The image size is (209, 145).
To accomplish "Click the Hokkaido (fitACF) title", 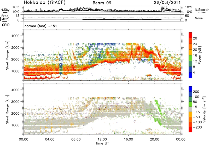I will click(x=45, y=2).
